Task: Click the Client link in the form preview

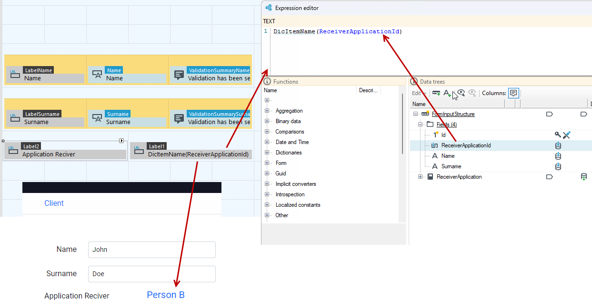Action: [54, 203]
